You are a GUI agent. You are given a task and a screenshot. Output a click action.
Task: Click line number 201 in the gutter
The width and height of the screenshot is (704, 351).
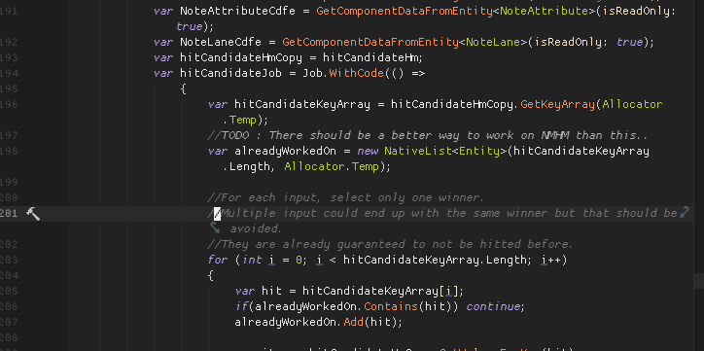pos(8,214)
